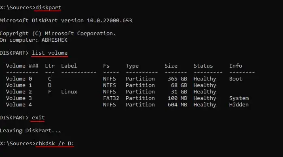This screenshot has height=157, width=283.
Task: Click the 'Info' column header
Action: click(x=236, y=66)
